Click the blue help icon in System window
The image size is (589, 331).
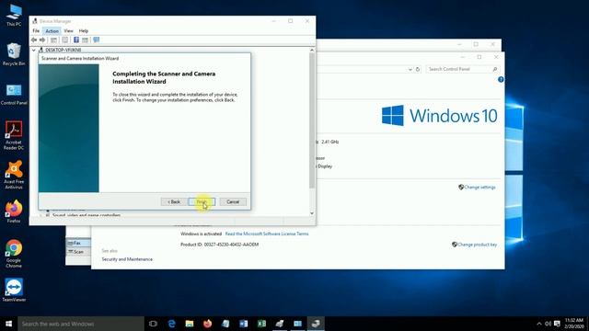point(501,80)
